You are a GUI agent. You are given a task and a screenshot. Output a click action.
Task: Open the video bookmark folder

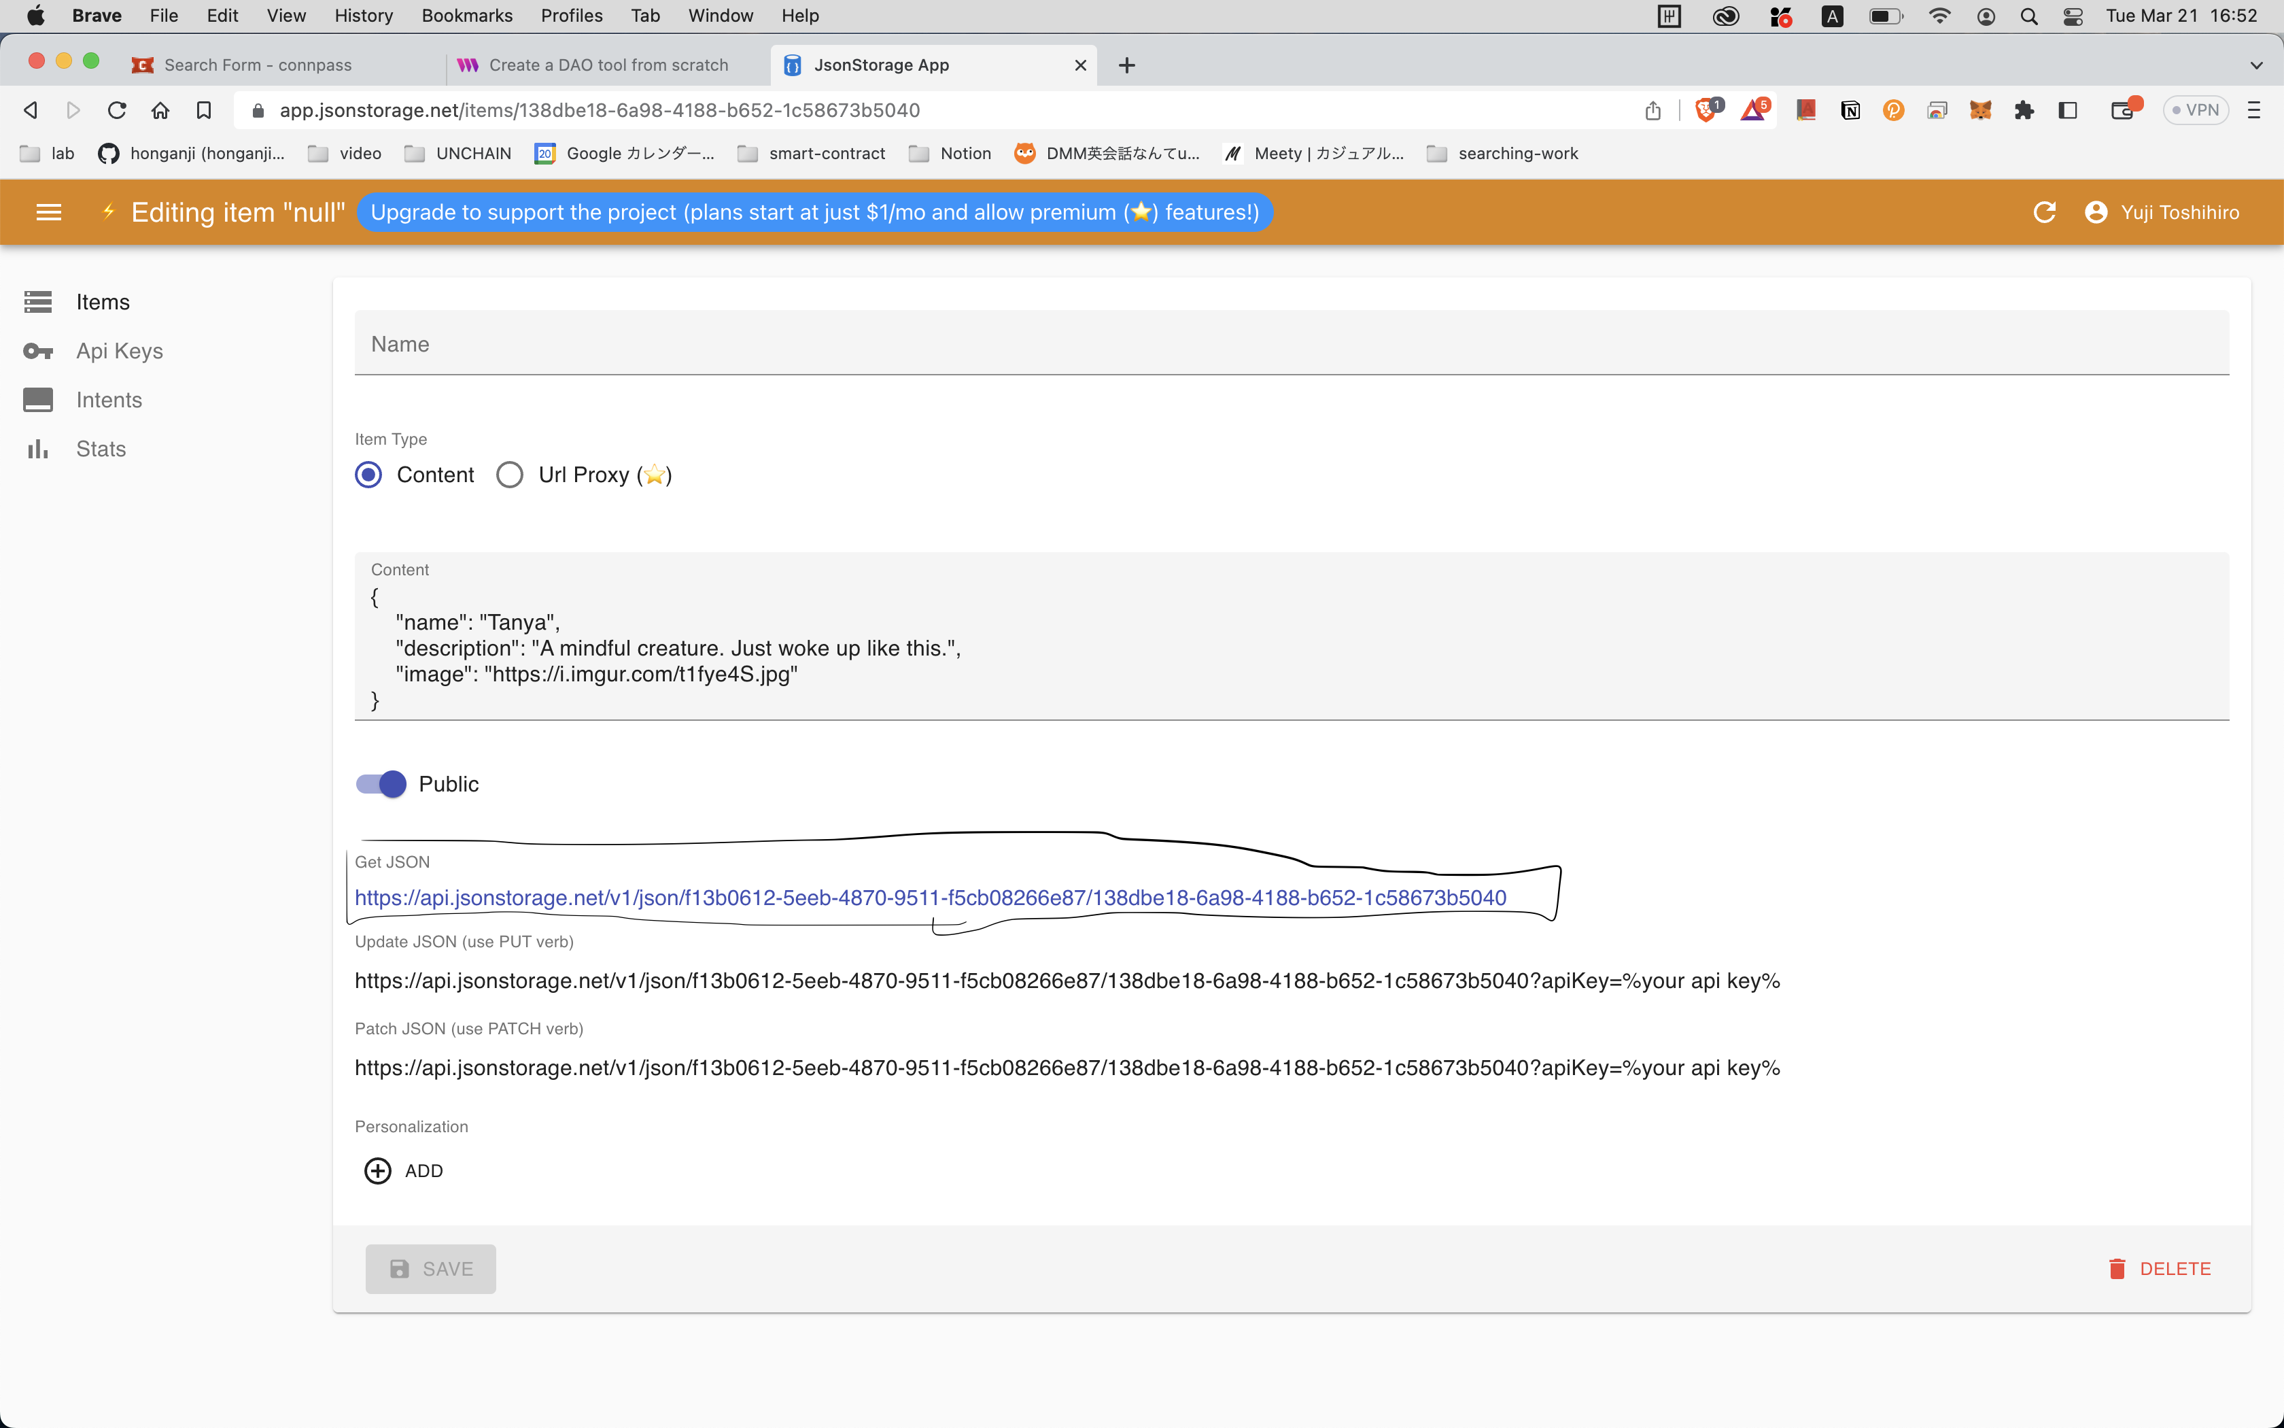tap(345, 153)
